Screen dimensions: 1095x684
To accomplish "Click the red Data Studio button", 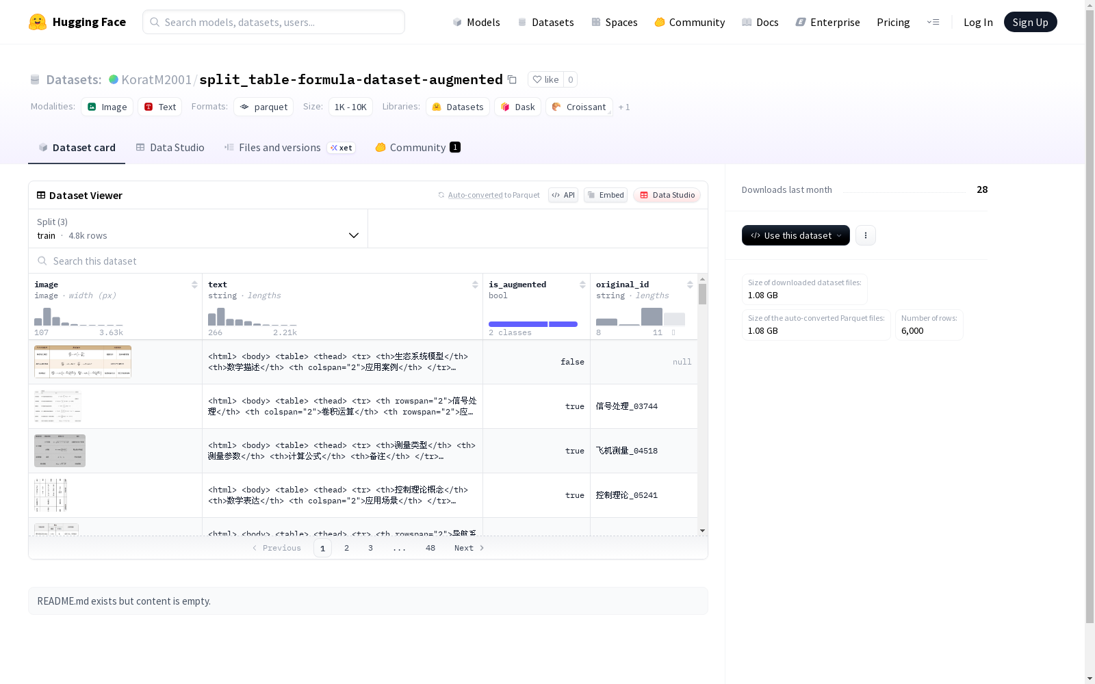I will coord(667,195).
